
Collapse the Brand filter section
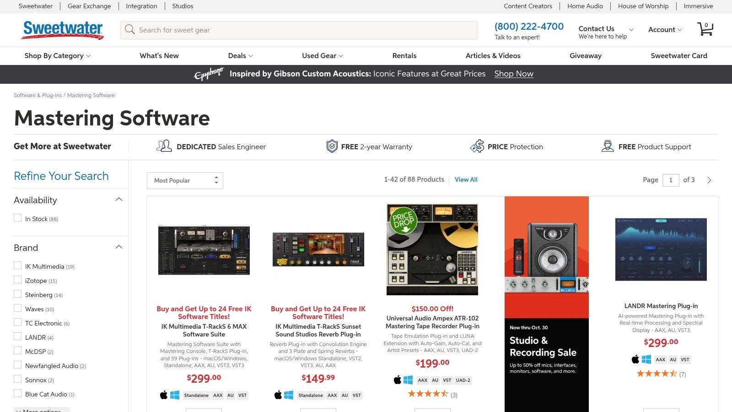[119, 247]
